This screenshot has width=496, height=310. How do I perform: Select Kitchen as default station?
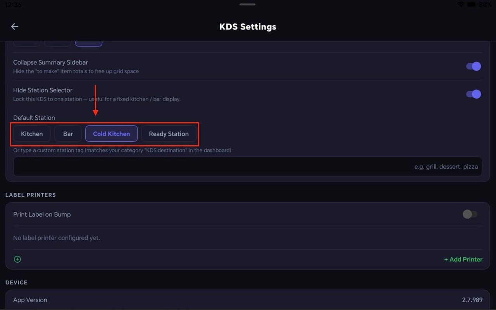point(32,134)
